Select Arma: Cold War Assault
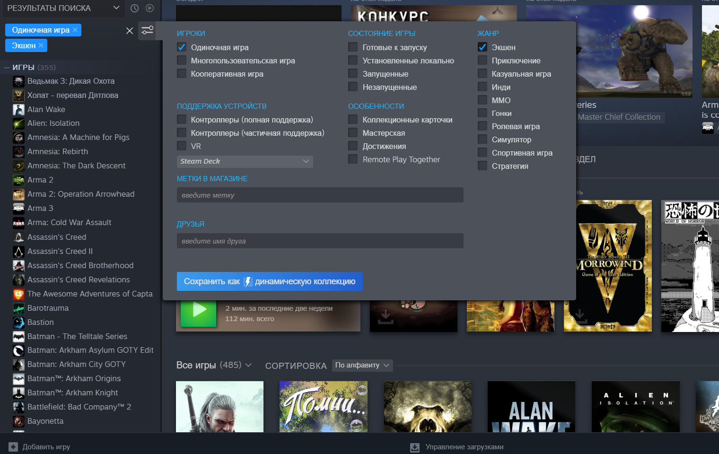The image size is (719, 454). click(x=70, y=223)
